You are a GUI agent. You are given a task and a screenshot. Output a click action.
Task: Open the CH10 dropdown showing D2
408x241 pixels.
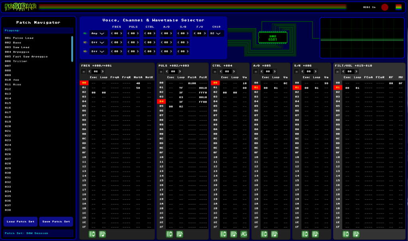[x=216, y=33]
